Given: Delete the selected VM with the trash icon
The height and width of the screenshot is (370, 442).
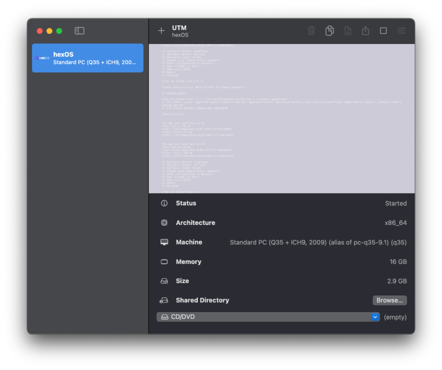Looking at the screenshot, I should 311,31.
